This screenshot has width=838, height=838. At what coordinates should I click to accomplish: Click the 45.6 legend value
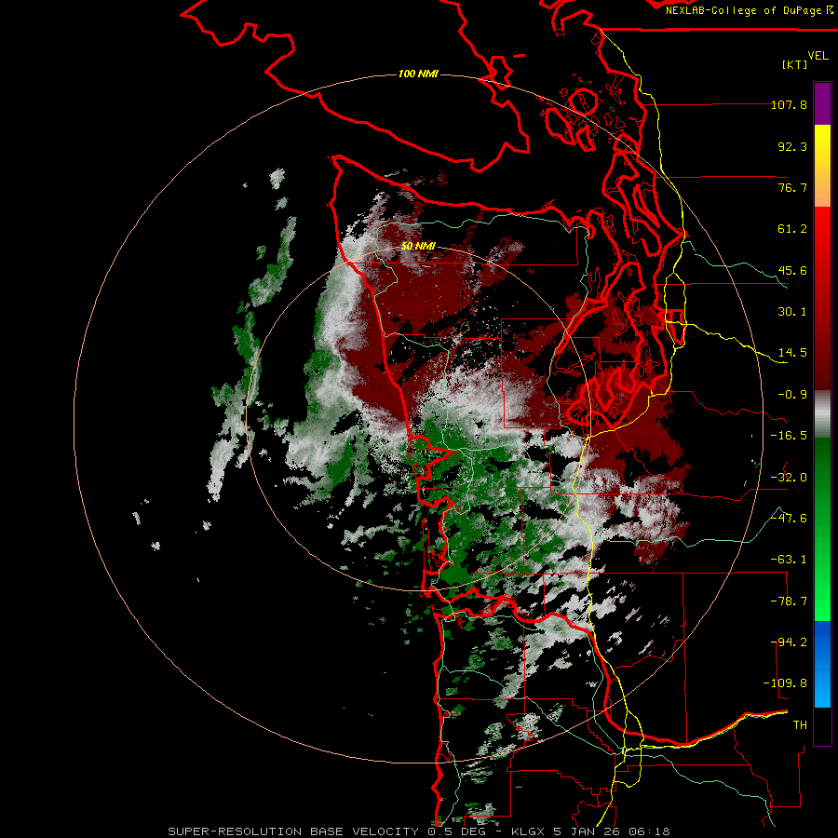[792, 270]
